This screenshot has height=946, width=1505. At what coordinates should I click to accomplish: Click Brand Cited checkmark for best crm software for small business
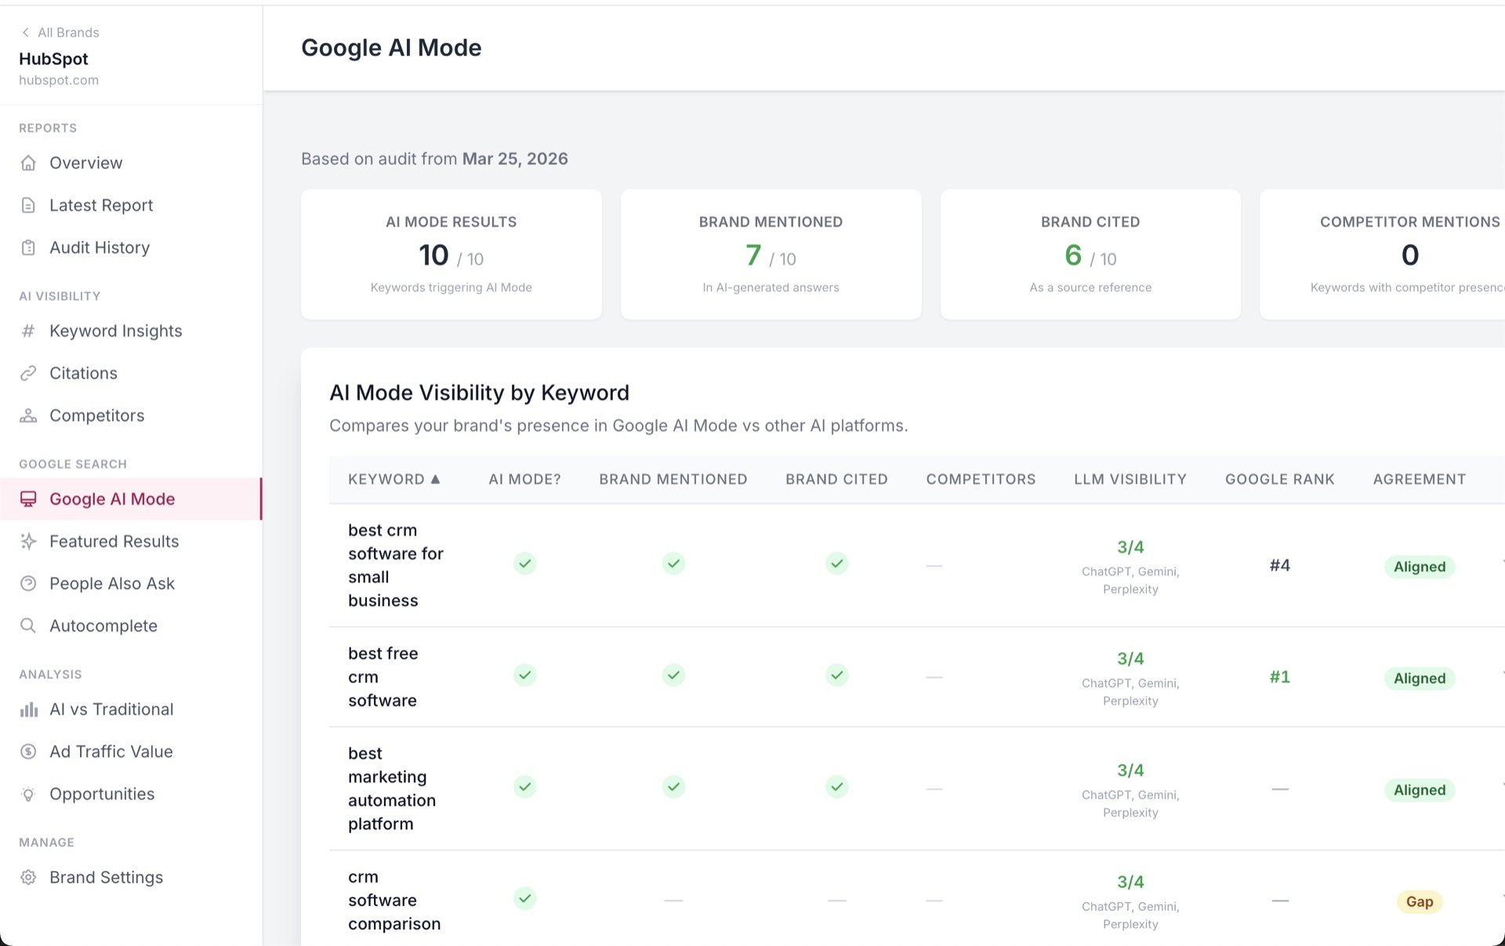point(837,564)
